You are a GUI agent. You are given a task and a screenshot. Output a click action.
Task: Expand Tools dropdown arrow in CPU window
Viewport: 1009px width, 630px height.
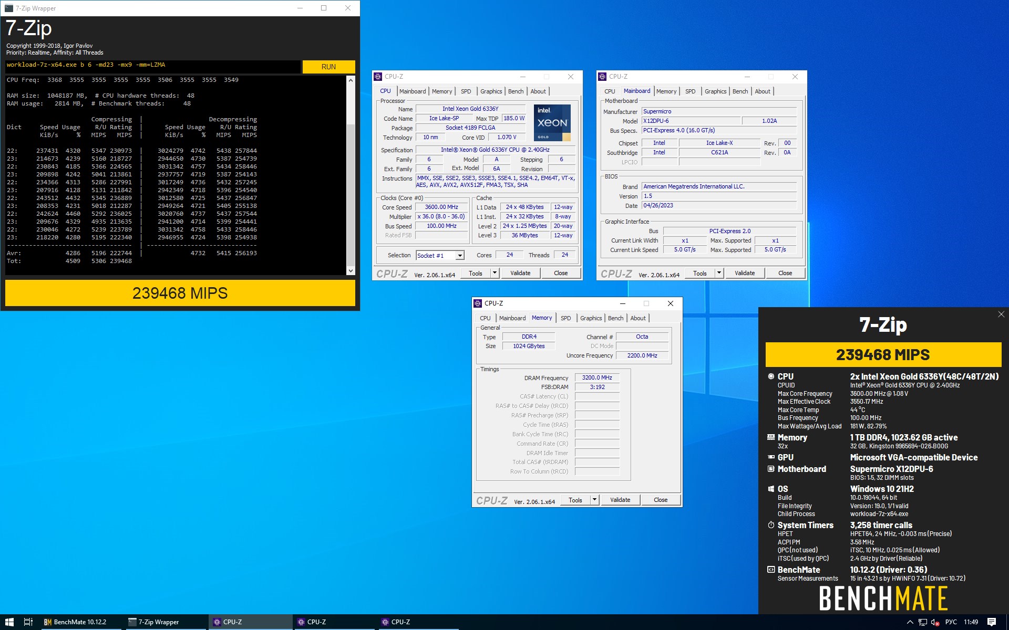point(494,273)
